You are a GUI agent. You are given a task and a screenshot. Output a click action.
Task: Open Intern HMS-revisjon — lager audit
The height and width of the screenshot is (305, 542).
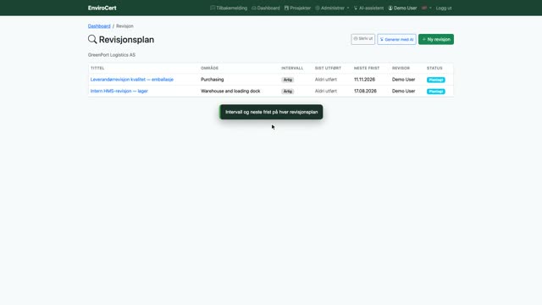(x=119, y=91)
